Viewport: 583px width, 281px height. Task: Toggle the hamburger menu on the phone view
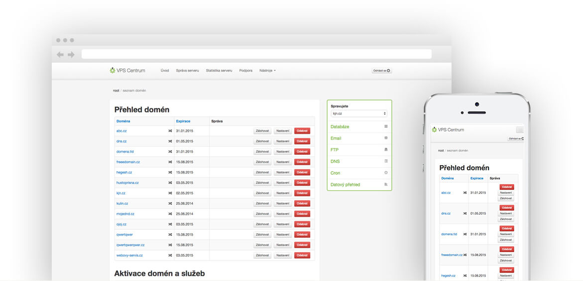click(x=519, y=130)
